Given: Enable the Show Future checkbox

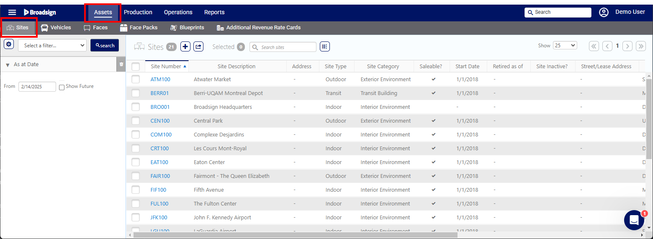Looking at the screenshot, I should [x=62, y=87].
